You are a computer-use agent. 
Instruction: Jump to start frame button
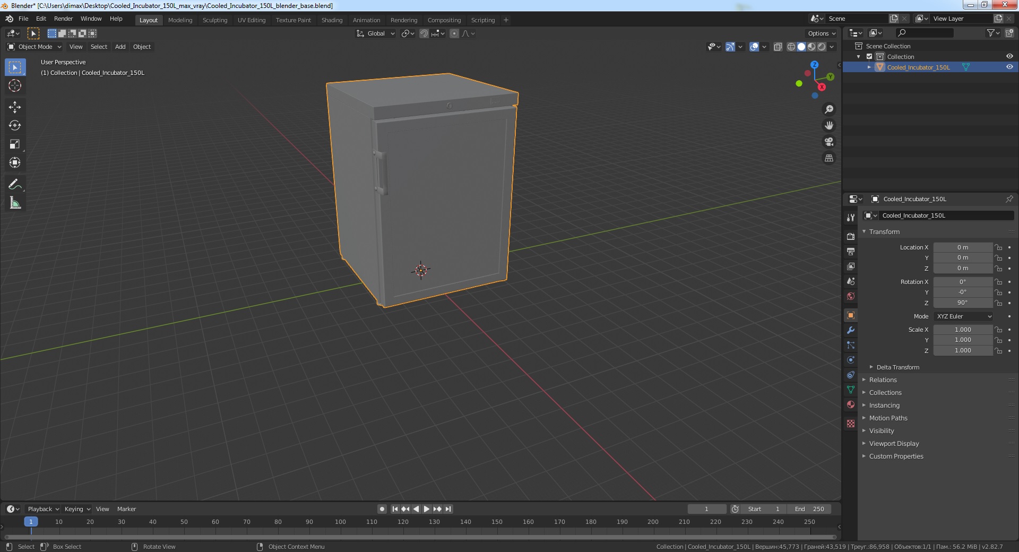(395, 509)
